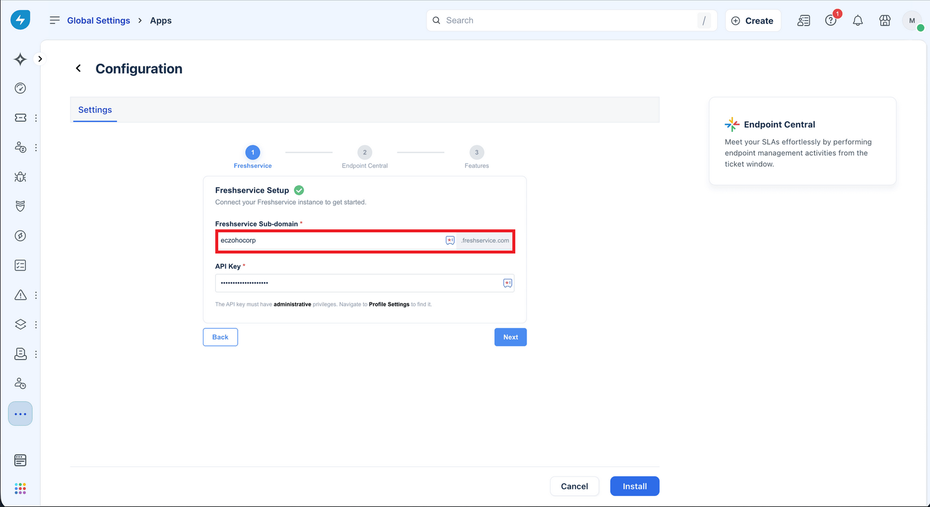Open the notifications bell
The image size is (930, 507).
click(858, 21)
